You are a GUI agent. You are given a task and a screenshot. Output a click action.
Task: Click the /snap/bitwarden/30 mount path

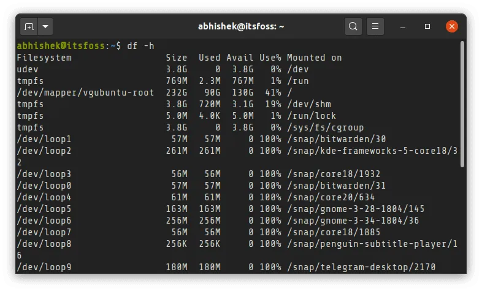coord(337,139)
